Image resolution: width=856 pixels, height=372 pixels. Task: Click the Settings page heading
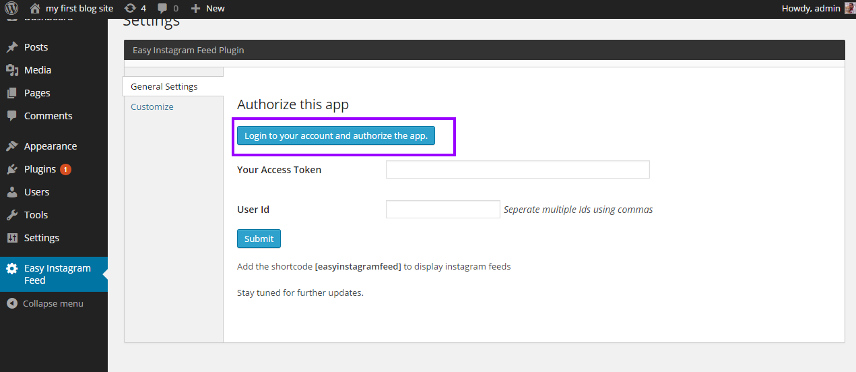152,21
